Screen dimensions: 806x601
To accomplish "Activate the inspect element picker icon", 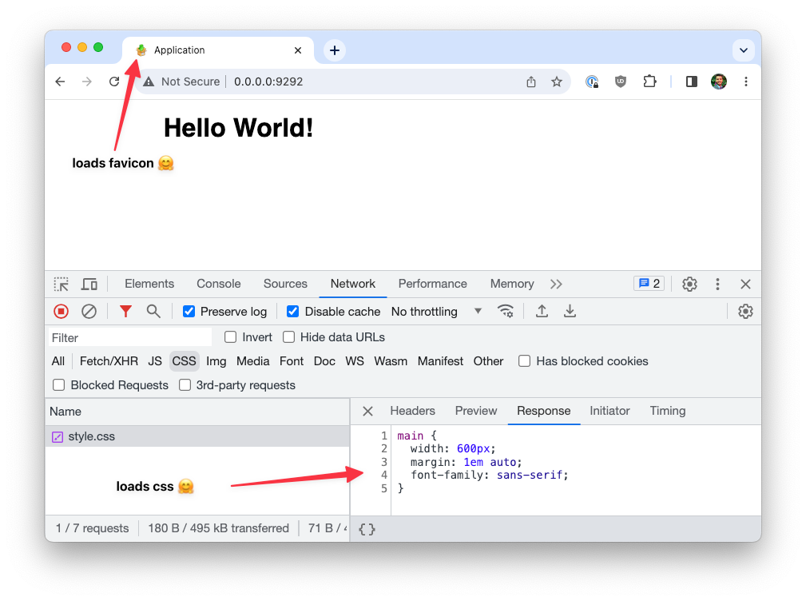I will 62,285.
